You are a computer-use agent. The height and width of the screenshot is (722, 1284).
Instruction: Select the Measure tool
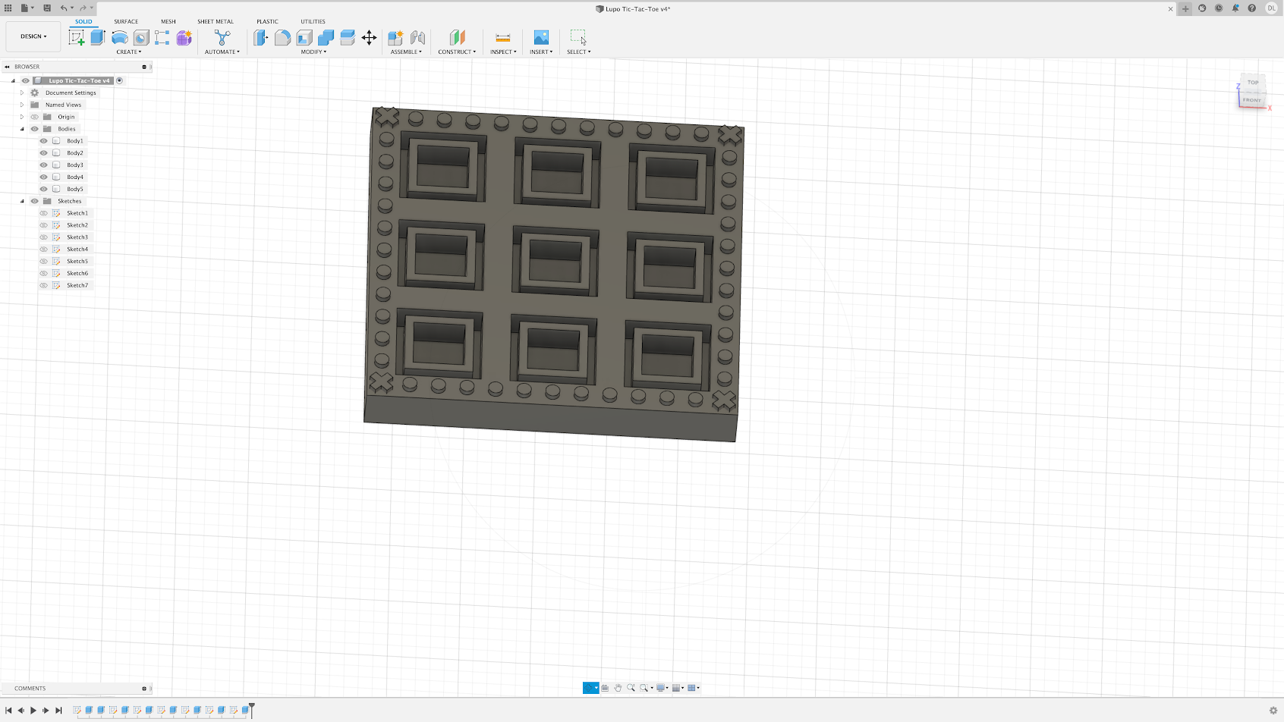503,38
